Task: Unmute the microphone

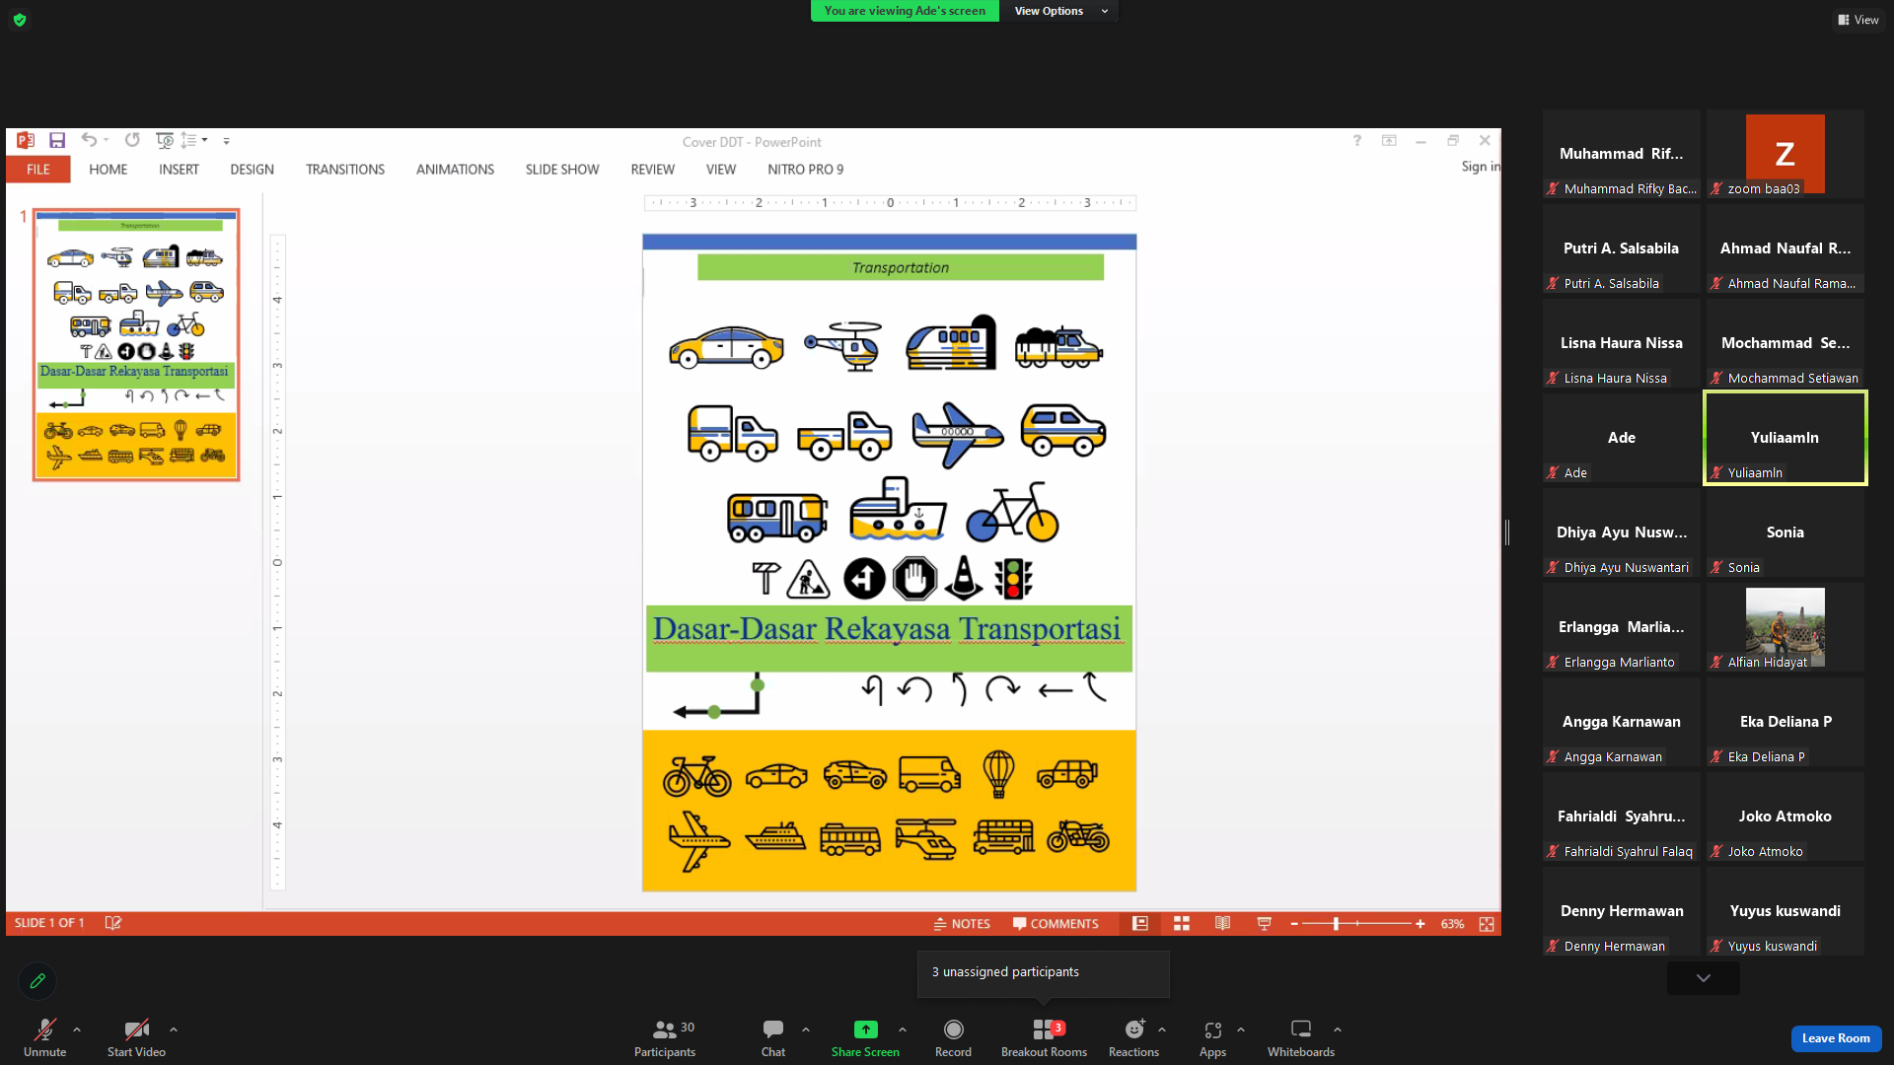Action: (x=45, y=1038)
